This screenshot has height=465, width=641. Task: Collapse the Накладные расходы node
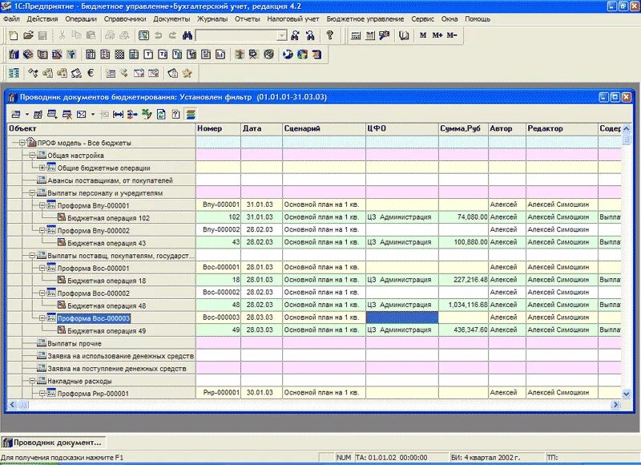[32, 381]
